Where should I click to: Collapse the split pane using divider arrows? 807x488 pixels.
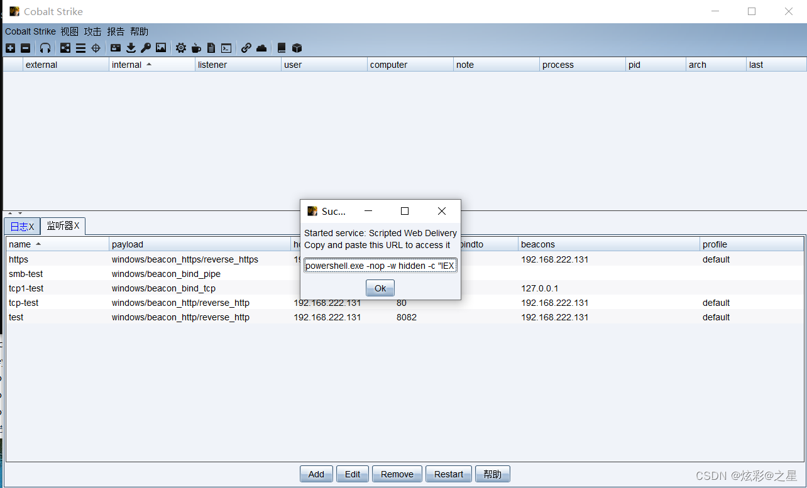[10, 214]
